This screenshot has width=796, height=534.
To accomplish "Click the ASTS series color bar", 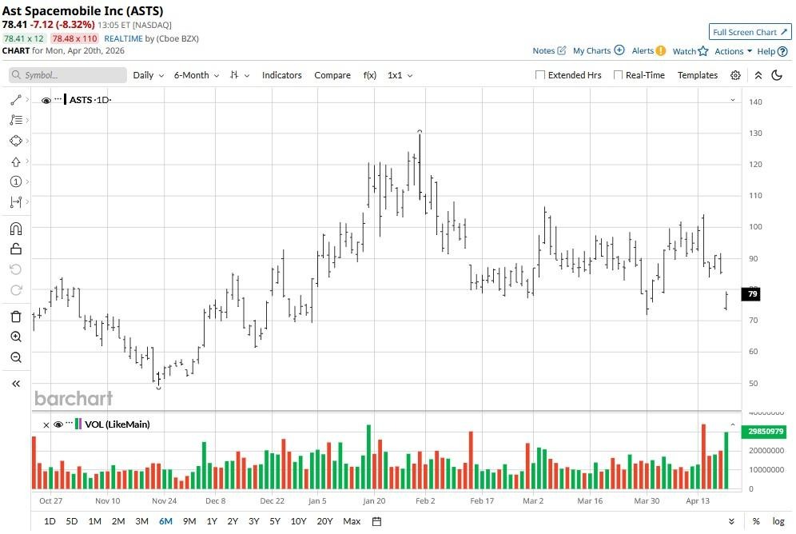I will 66,99.
